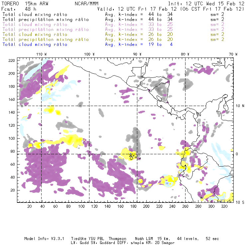246x246 pixels.
Task: Select "Tiedtke YSU PBL" in the footer
Action: click(x=87, y=239)
